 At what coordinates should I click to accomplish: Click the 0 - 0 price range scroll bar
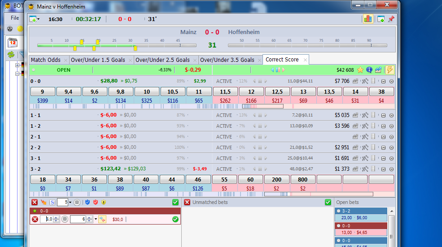point(263,106)
